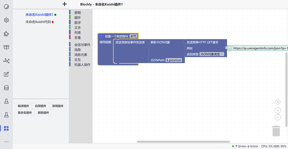Click the plus icon to add plugin
Screen dimensions: 288x149
tap(65, 4)
